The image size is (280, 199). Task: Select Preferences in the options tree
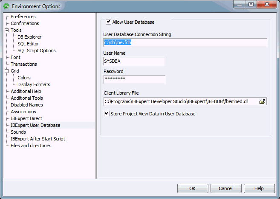(23, 17)
